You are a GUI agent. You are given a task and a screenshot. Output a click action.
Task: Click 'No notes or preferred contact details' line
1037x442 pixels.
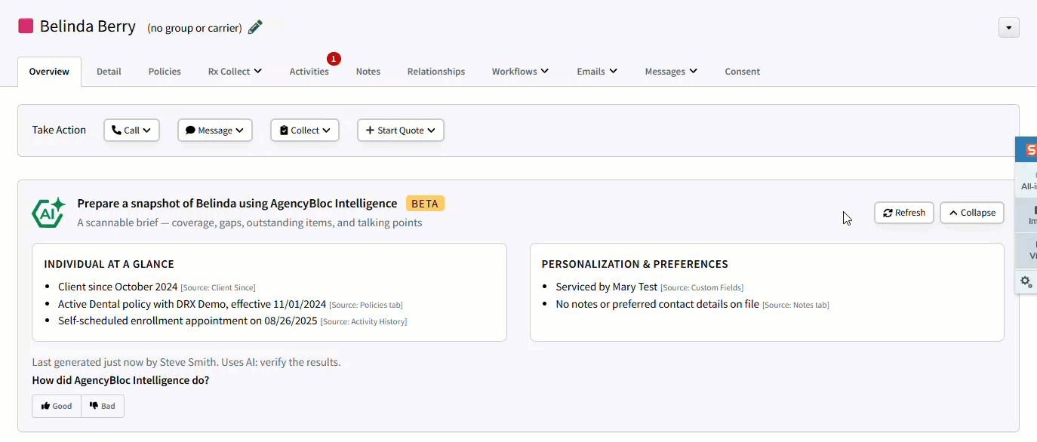click(657, 304)
